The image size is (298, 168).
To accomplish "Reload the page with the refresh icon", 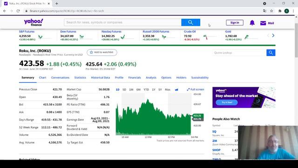I will pos(18,11).
